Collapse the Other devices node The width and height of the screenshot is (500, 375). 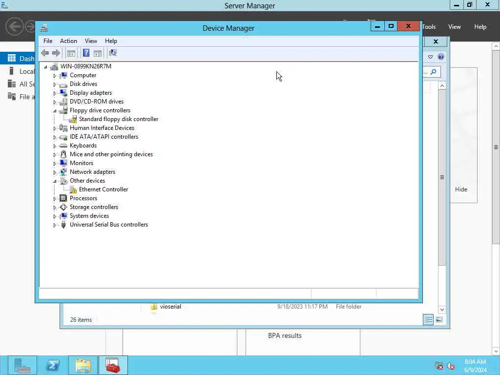click(55, 181)
